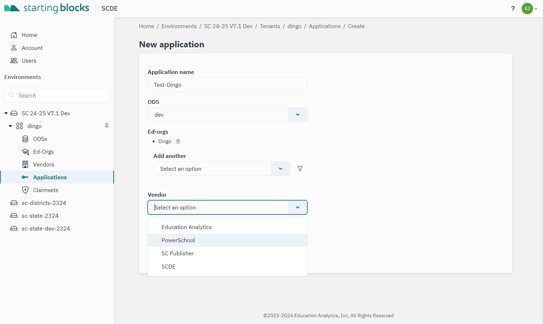Choose PowerSchool vendor option

tap(228, 240)
